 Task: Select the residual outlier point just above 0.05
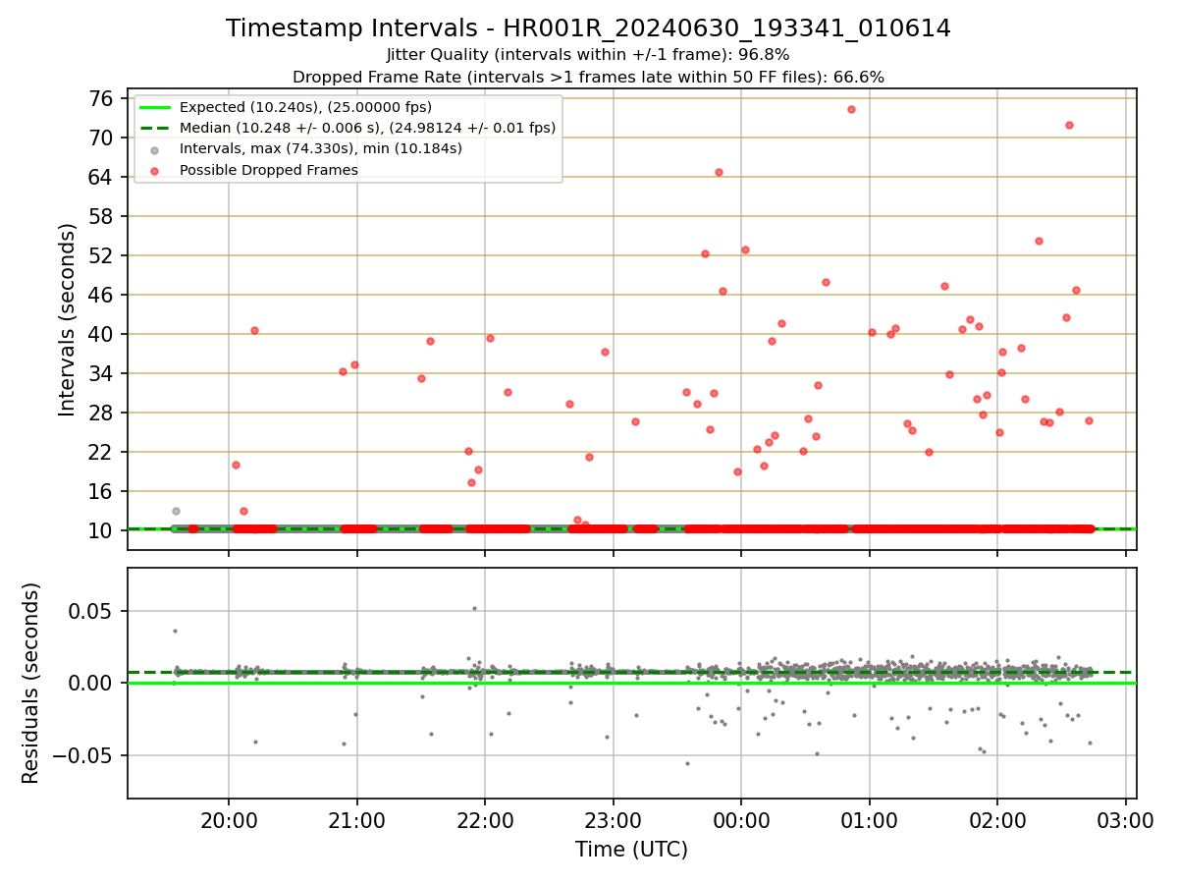pos(474,608)
